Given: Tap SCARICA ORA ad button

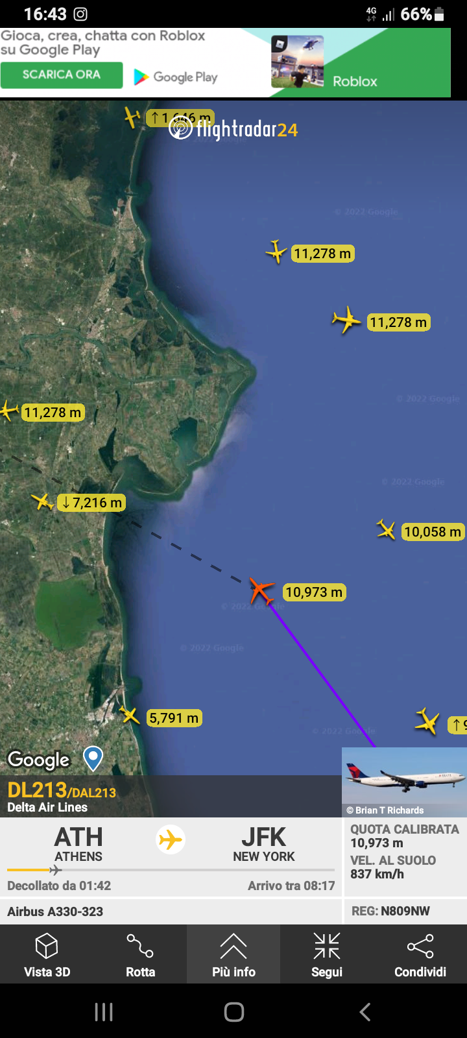Looking at the screenshot, I should [x=62, y=75].
